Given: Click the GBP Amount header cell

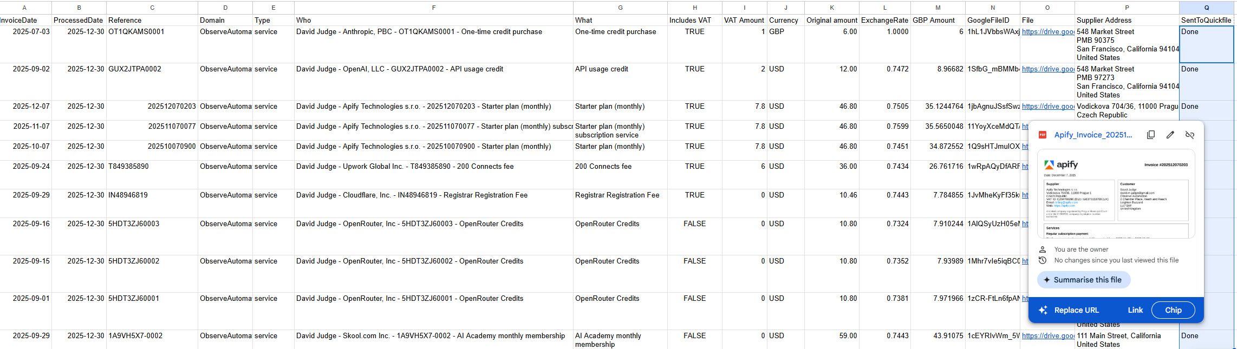Looking at the screenshot, I should 938,21.
